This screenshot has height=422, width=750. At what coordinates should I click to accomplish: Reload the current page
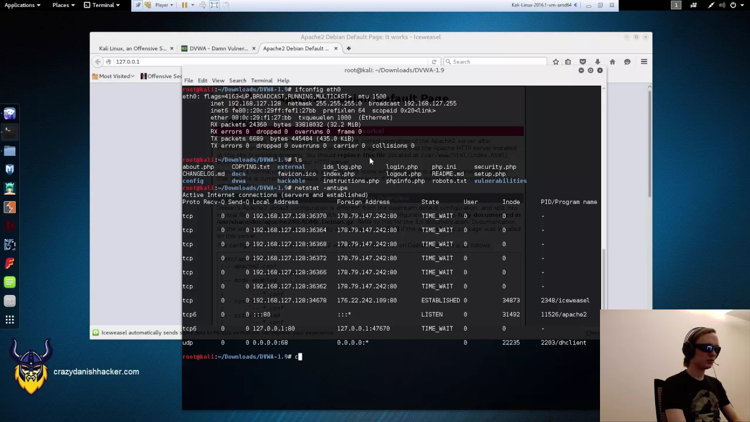pos(434,62)
